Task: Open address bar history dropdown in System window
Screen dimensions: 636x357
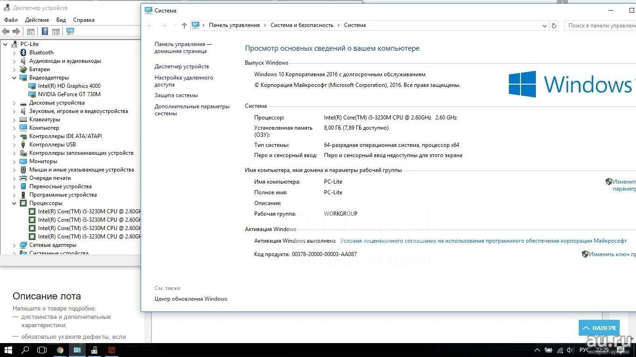Action: [x=545, y=26]
